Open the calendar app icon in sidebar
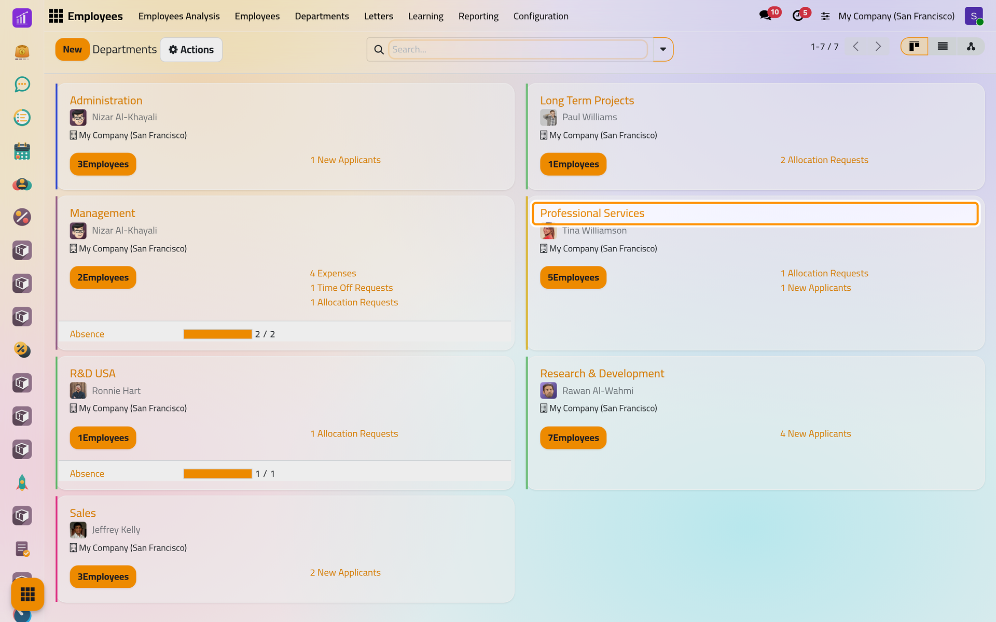 pyautogui.click(x=22, y=151)
